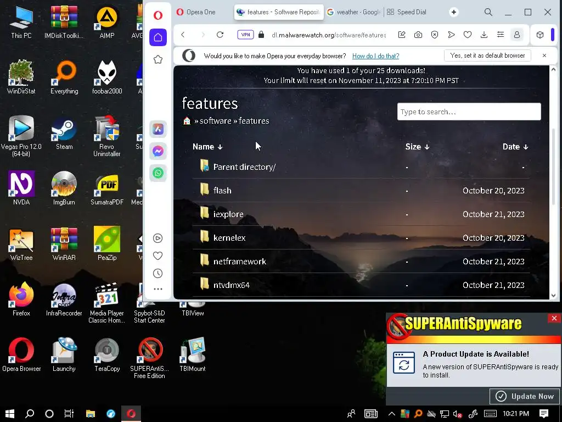Click the 'Type to search...' field
Viewport: 562px width, 422px height.
(x=469, y=112)
